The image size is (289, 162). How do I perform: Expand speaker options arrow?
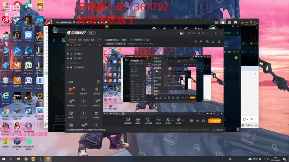click(x=183, y=120)
